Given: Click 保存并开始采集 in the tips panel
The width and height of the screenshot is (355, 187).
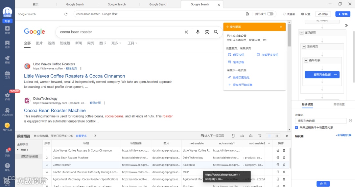Looking at the screenshot, I should [x=240, y=85].
